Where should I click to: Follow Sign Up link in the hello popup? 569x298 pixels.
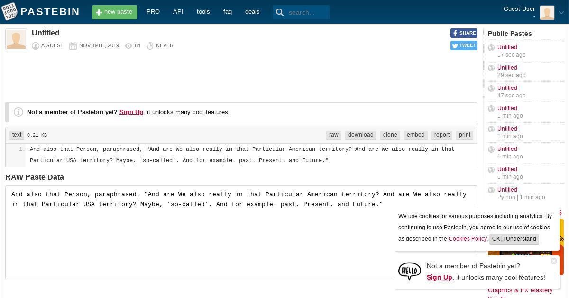(440, 278)
